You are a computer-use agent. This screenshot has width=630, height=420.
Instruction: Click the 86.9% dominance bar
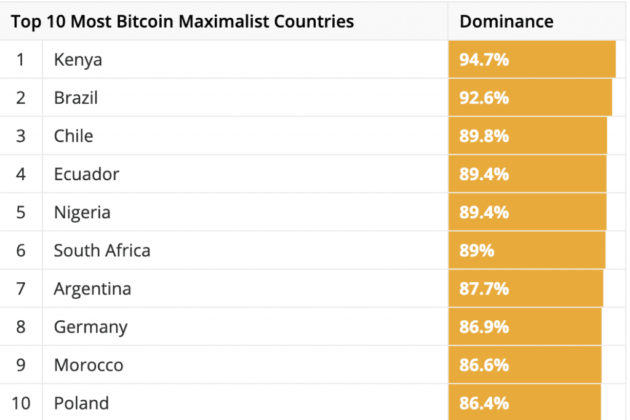pos(525,327)
